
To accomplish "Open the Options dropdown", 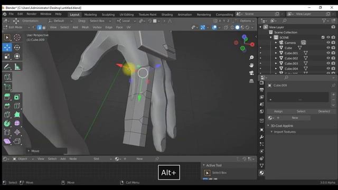I will coord(247,21).
